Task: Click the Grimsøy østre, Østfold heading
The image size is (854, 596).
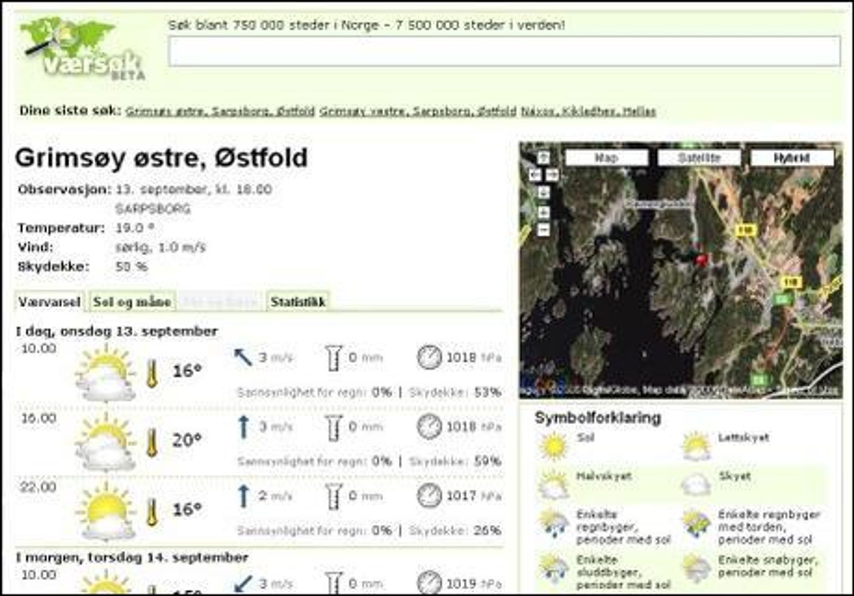Action: pyautogui.click(x=161, y=158)
